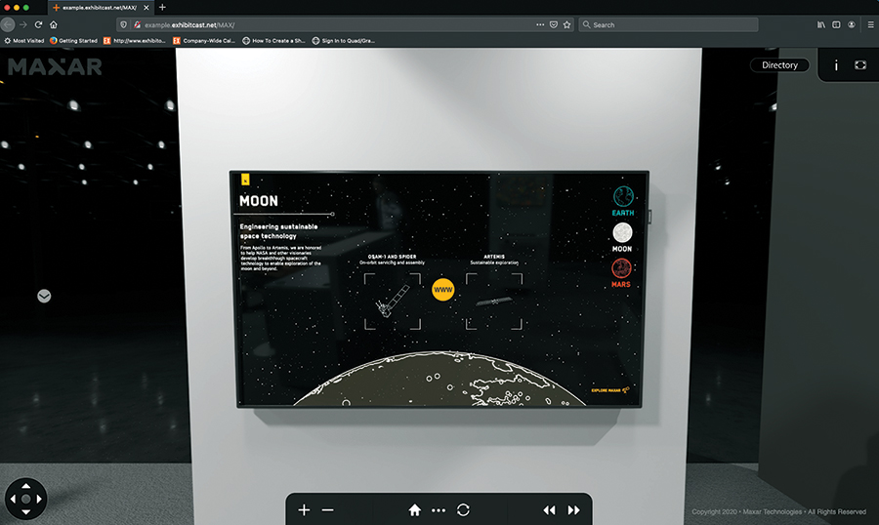Viewport: 879px width, 525px height.
Task: Click the Explore Maxar link on the display
Action: tap(610, 390)
